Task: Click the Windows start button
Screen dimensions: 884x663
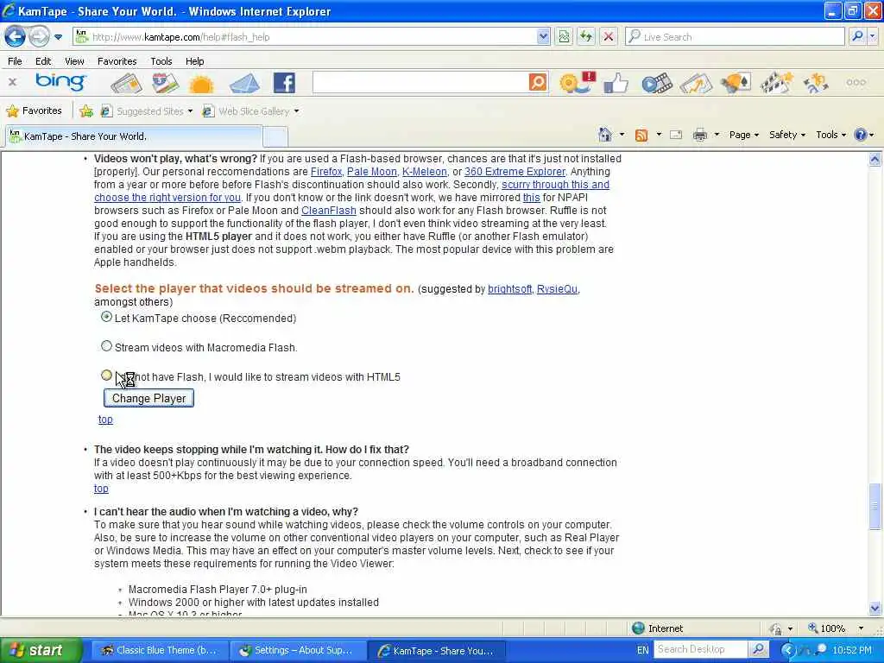Action: pos(41,650)
